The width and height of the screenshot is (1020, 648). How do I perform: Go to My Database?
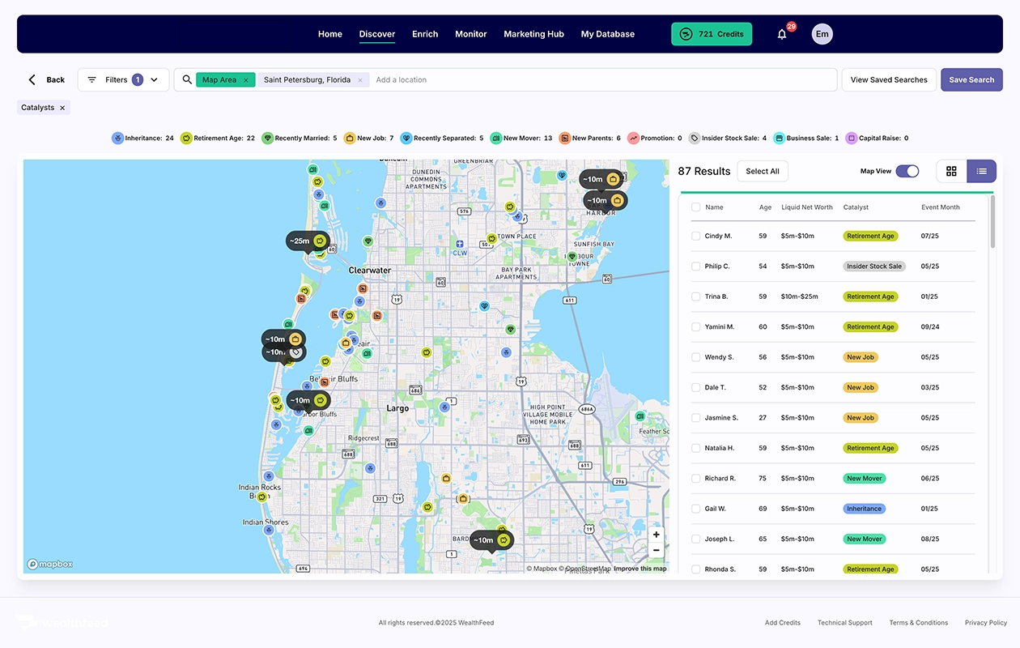coord(608,34)
